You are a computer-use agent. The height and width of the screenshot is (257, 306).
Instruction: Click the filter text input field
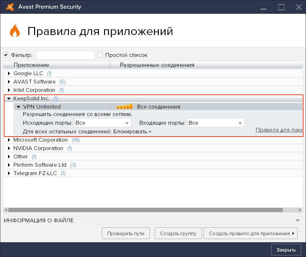pyautogui.click(x=65, y=55)
